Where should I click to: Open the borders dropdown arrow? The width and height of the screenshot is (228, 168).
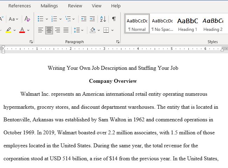pos(112,30)
